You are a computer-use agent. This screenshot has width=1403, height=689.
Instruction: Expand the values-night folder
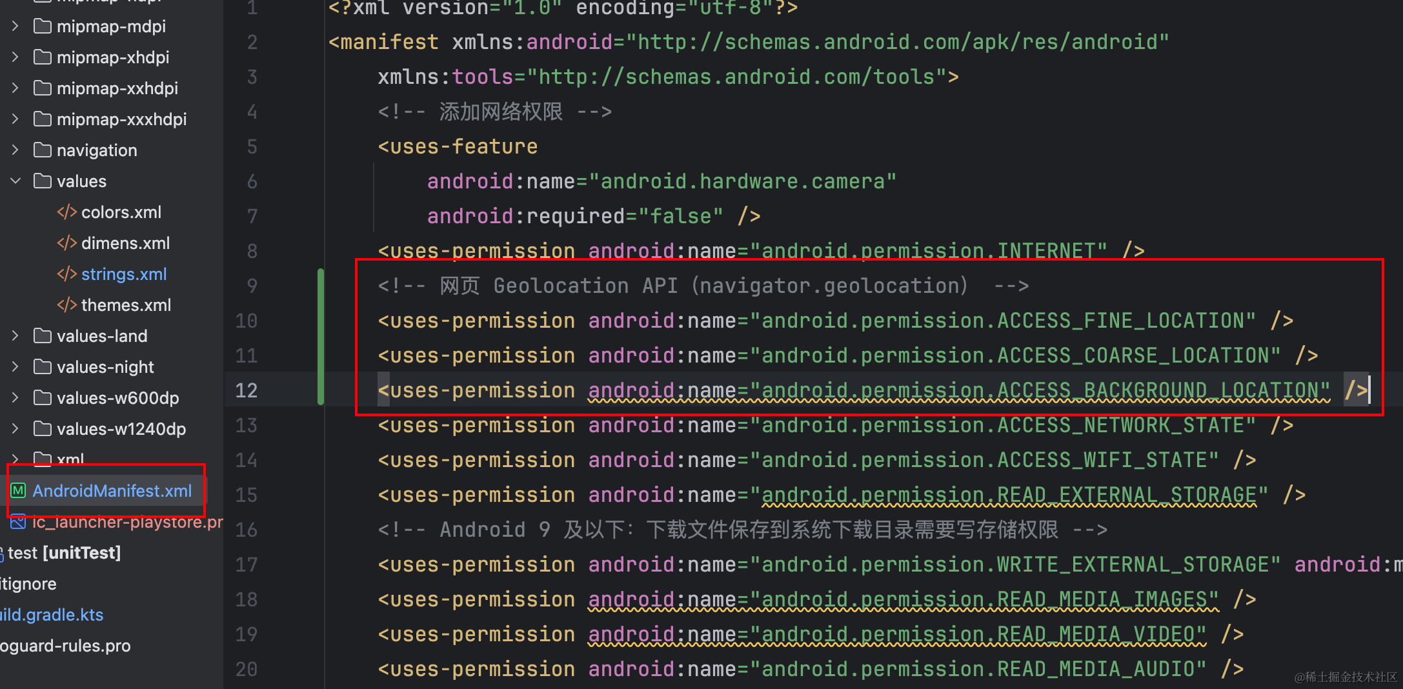(15, 367)
